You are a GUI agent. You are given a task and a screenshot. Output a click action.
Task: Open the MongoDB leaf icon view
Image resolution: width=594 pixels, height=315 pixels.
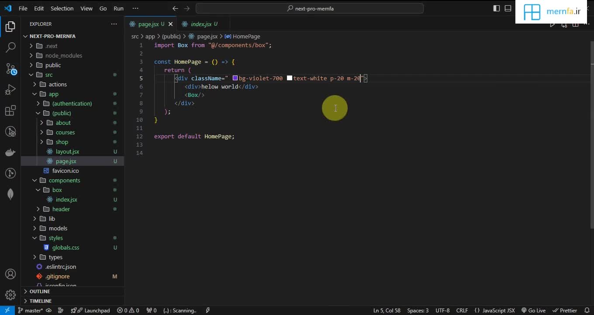click(x=10, y=194)
